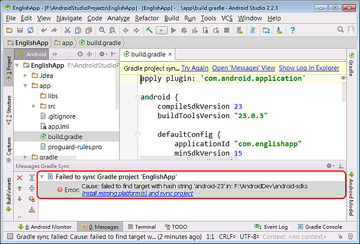Expand the gradle folder node
This screenshot has height=244, width=360.
point(25,157)
